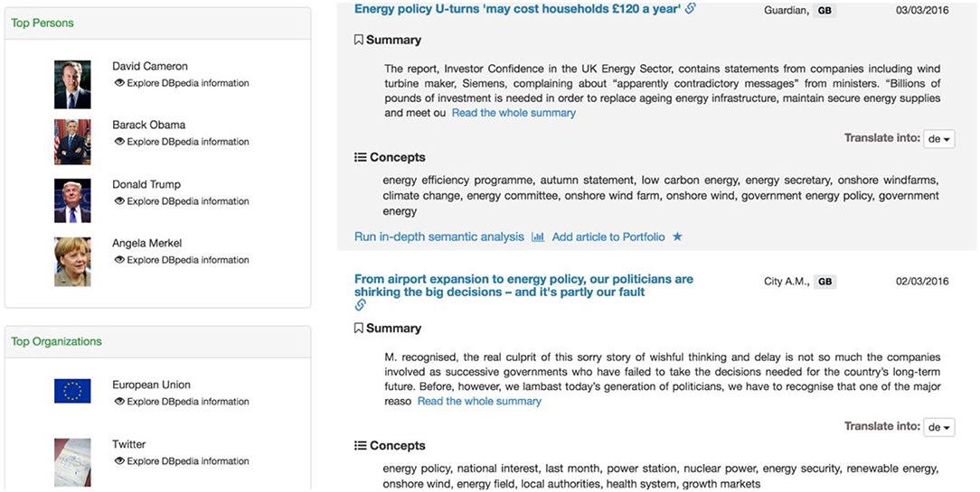
Task: Click the name Angela Merkel
Action: tap(146, 244)
